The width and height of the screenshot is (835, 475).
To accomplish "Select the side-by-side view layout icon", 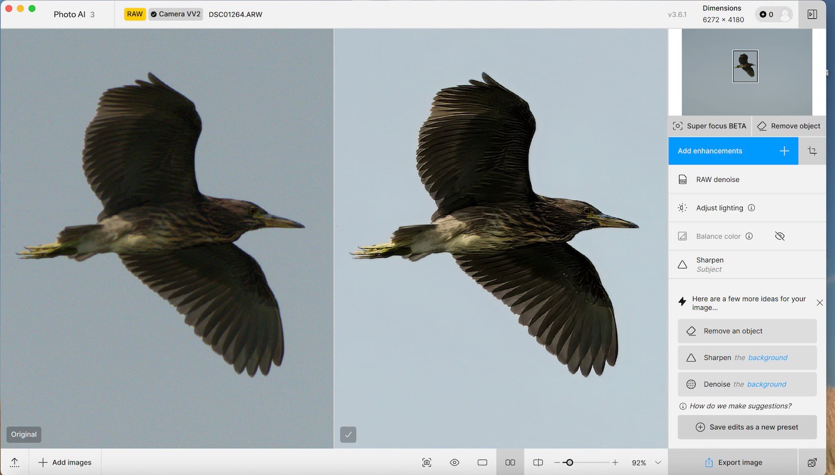I will pyautogui.click(x=510, y=462).
